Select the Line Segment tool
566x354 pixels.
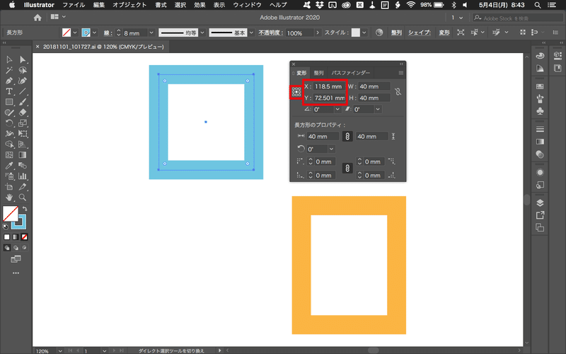[x=23, y=91]
